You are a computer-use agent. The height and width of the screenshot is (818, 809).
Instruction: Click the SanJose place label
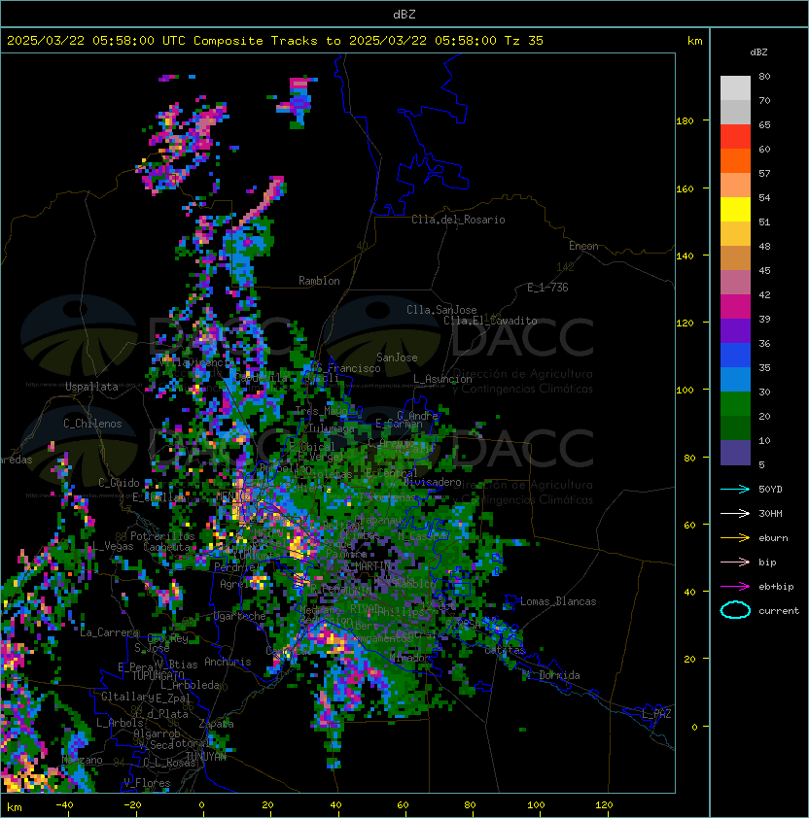point(397,358)
